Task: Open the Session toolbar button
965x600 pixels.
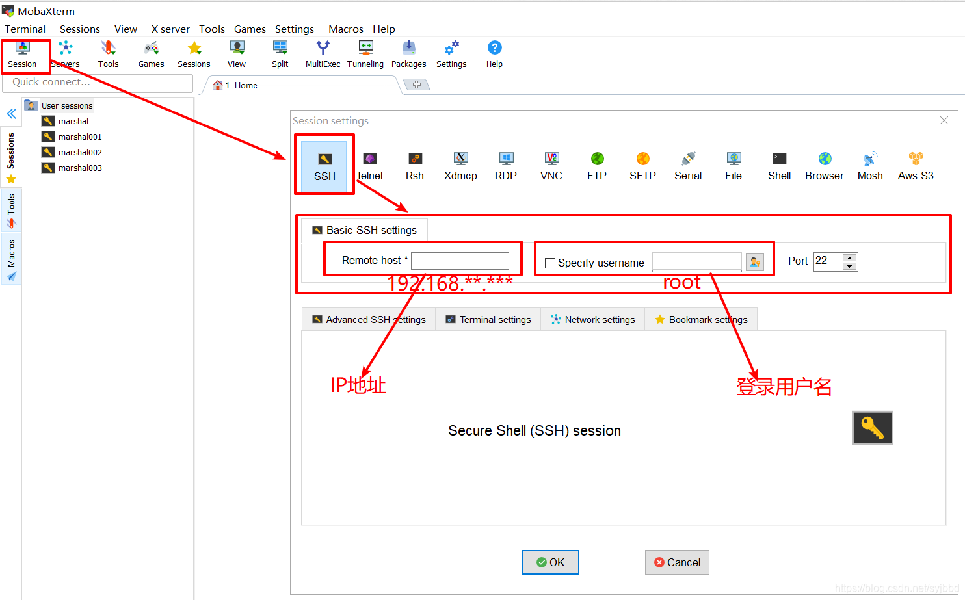Action: coord(23,55)
